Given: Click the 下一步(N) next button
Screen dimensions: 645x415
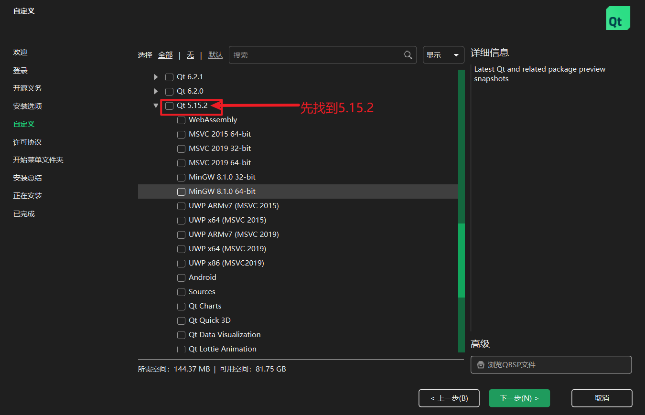Looking at the screenshot, I should [x=519, y=398].
